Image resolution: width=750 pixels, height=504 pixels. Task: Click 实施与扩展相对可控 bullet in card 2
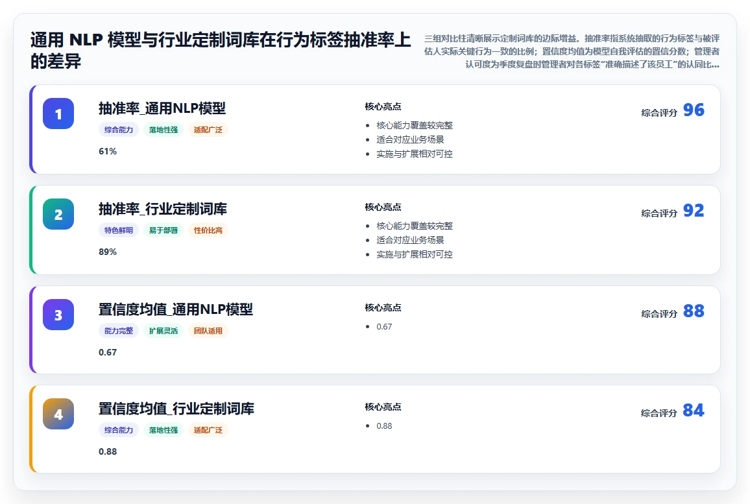pos(414,254)
